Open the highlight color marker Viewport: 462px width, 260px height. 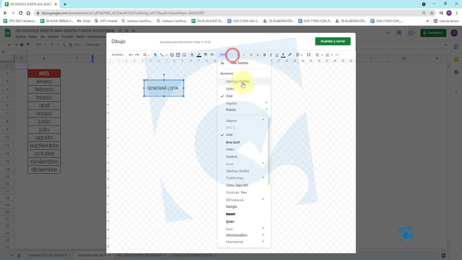click(x=289, y=55)
